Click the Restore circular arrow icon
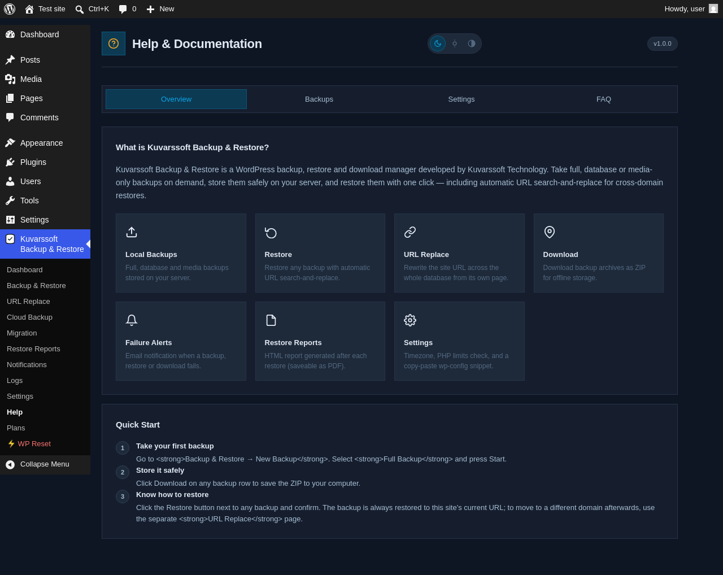 pyautogui.click(x=271, y=232)
